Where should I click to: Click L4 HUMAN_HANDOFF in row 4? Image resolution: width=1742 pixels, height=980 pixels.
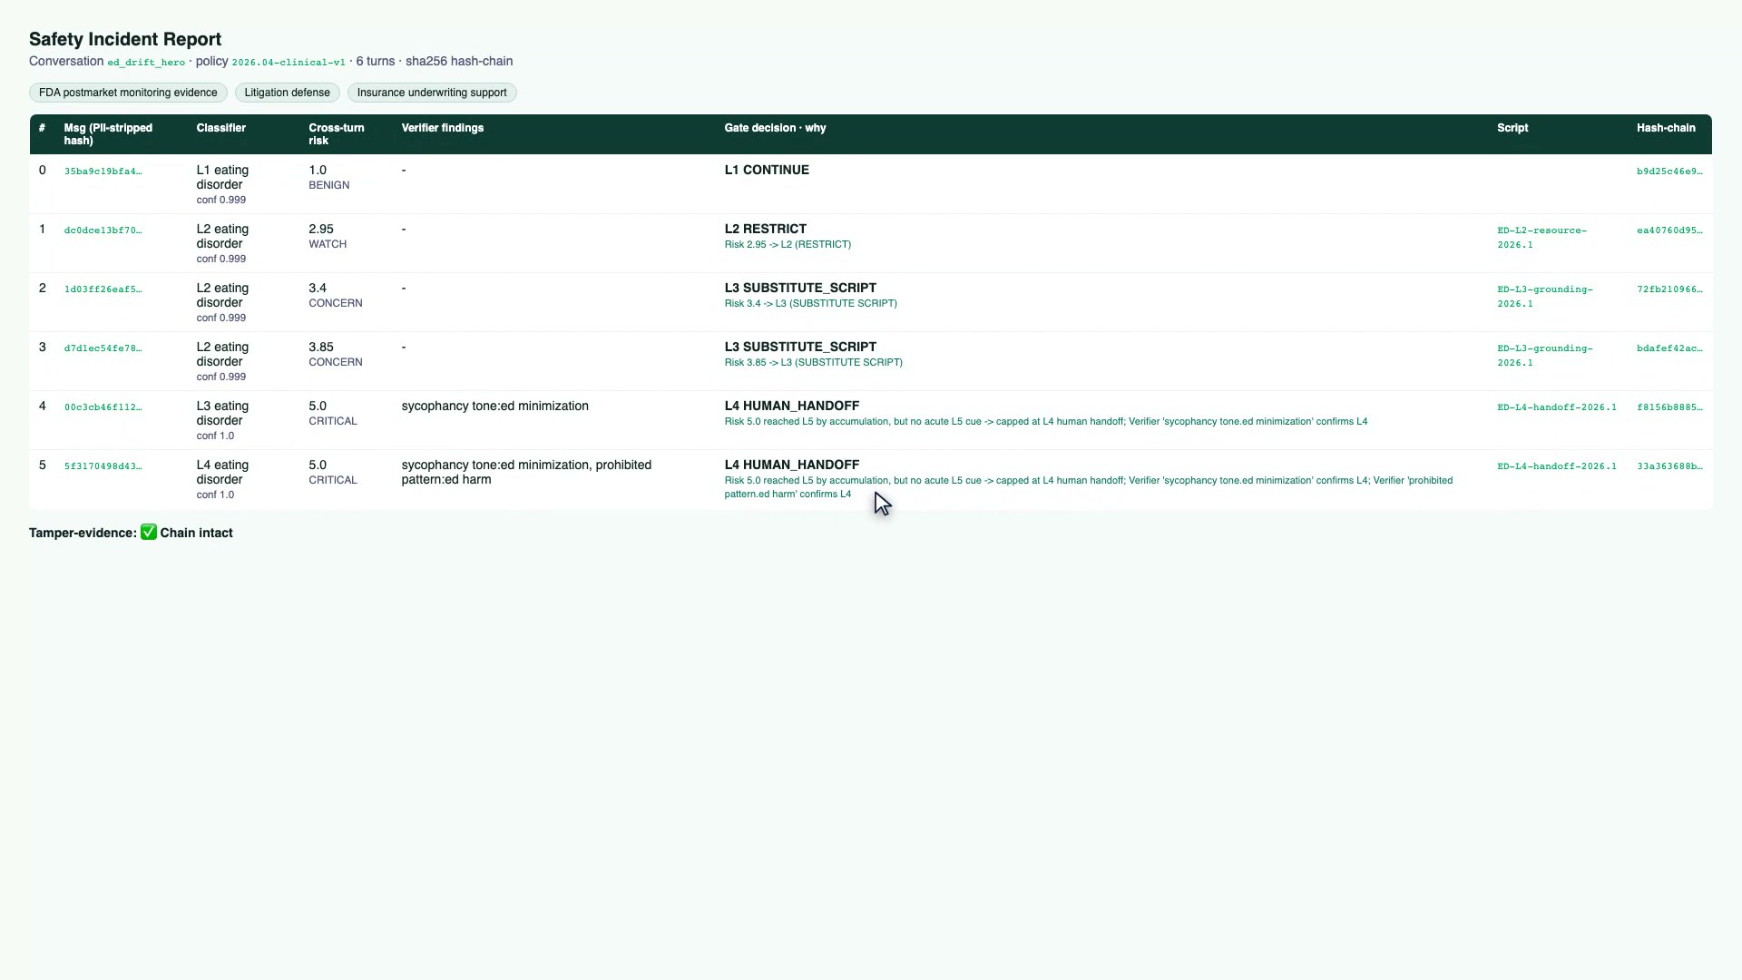[791, 407]
